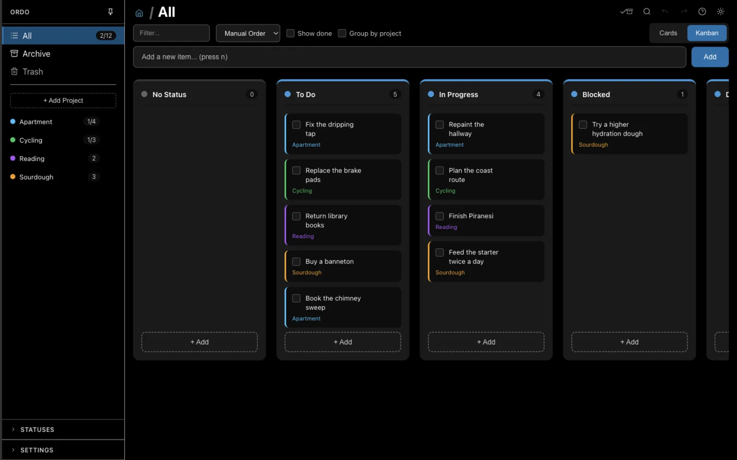The height and width of the screenshot is (460, 737).
Task: Click + Add in the No Status column
Action: [199, 342]
